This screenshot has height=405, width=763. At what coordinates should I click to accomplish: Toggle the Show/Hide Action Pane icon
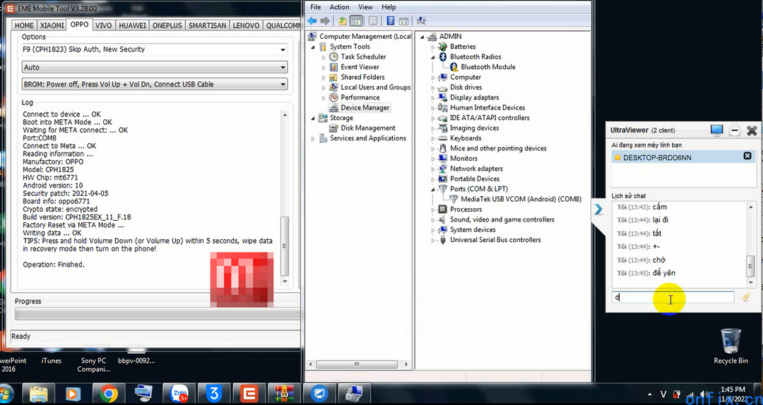(403, 21)
